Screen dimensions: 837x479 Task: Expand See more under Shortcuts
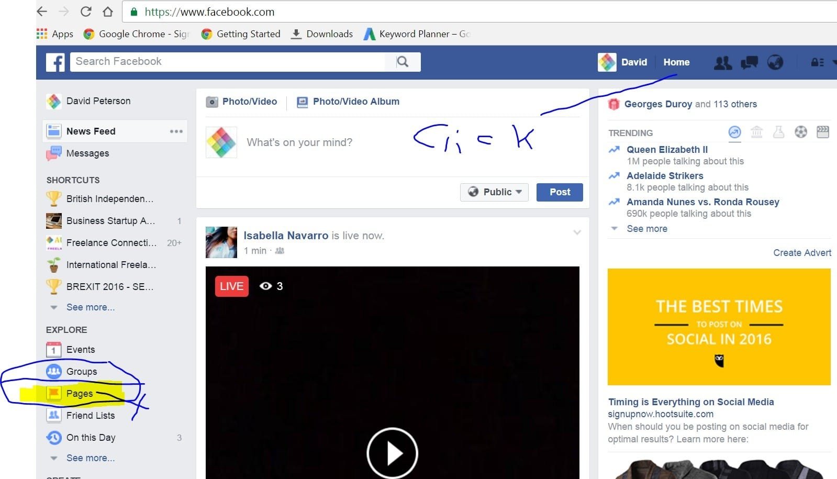pyautogui.click(x=91, y=307)
